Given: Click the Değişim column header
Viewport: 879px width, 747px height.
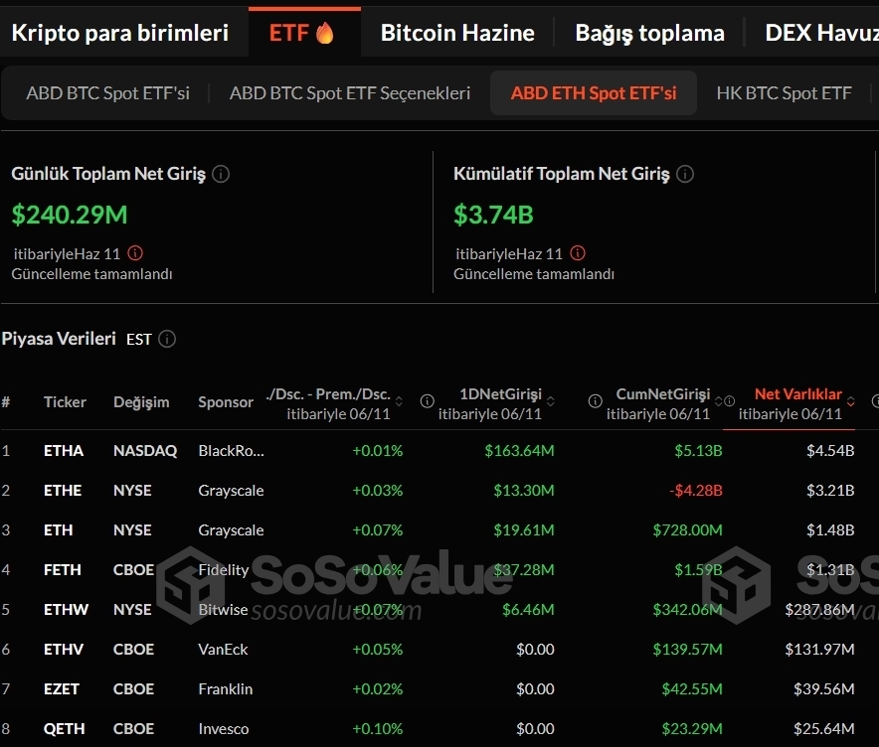Looking at the screenshot, I should coord(141,402).
